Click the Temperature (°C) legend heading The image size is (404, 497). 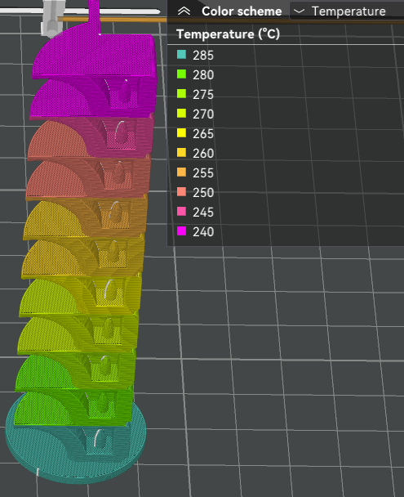228,34
